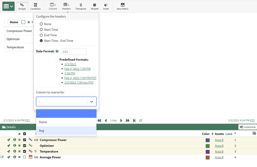Click the refresh icon beside the 1 day range
Image resolution: width=257 pixels, height=167 pixels.
[x=141, y=121]
